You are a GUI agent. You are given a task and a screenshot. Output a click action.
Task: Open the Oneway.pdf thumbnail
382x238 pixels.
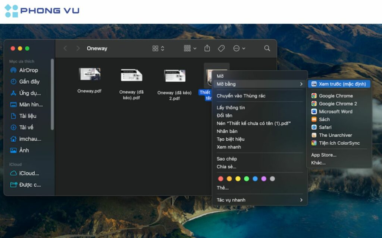89,74
